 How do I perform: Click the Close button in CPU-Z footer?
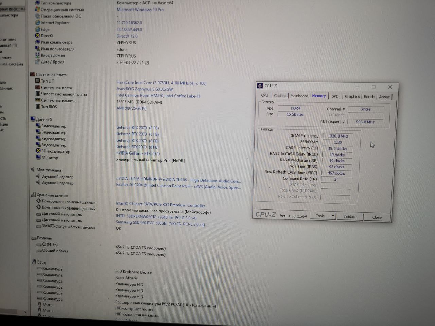click(x=377, y=217)
